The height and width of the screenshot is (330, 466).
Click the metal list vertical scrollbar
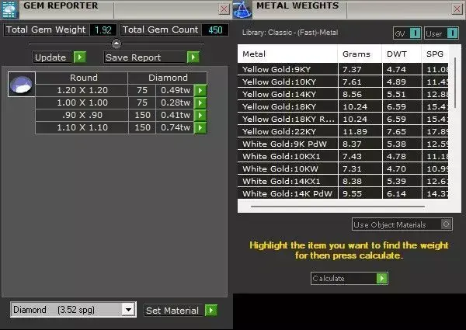pos(455,83)
